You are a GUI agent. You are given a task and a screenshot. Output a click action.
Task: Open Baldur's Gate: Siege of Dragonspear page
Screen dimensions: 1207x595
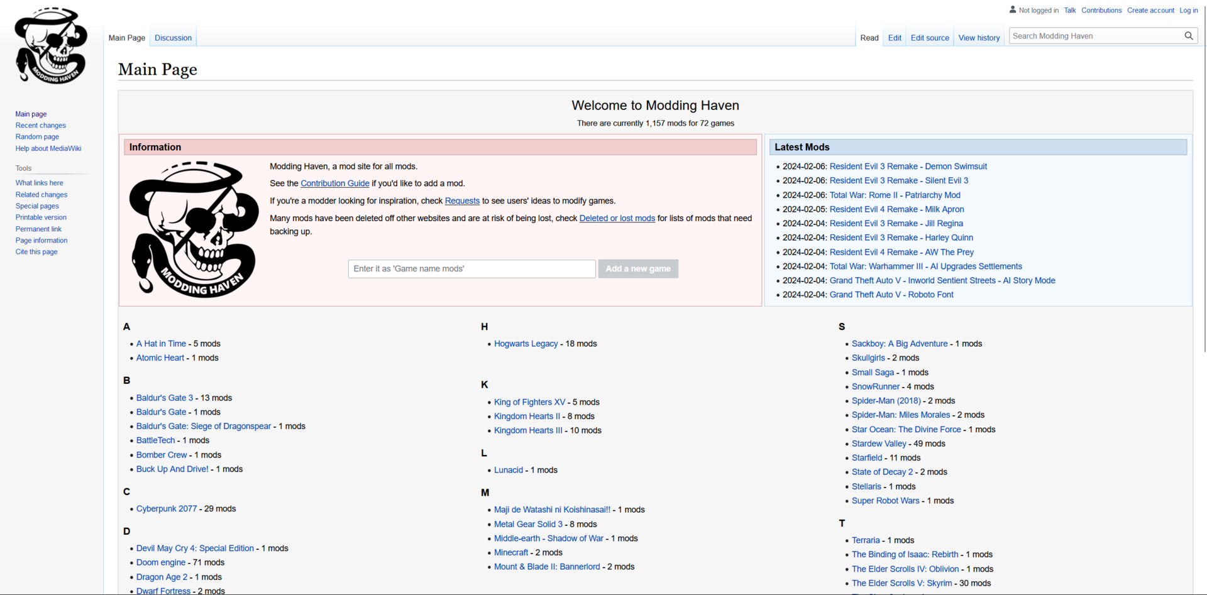coord(204,426)
